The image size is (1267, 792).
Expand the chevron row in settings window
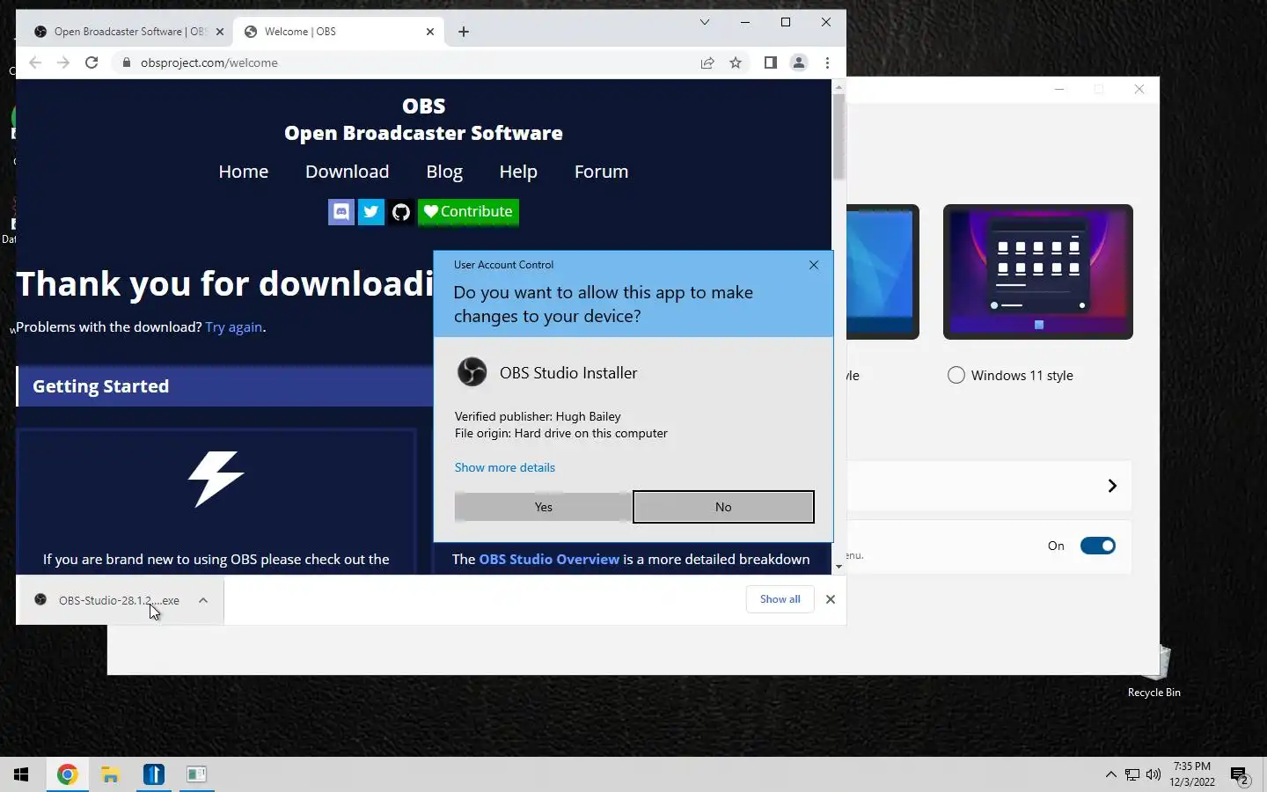click(1112, 486)
